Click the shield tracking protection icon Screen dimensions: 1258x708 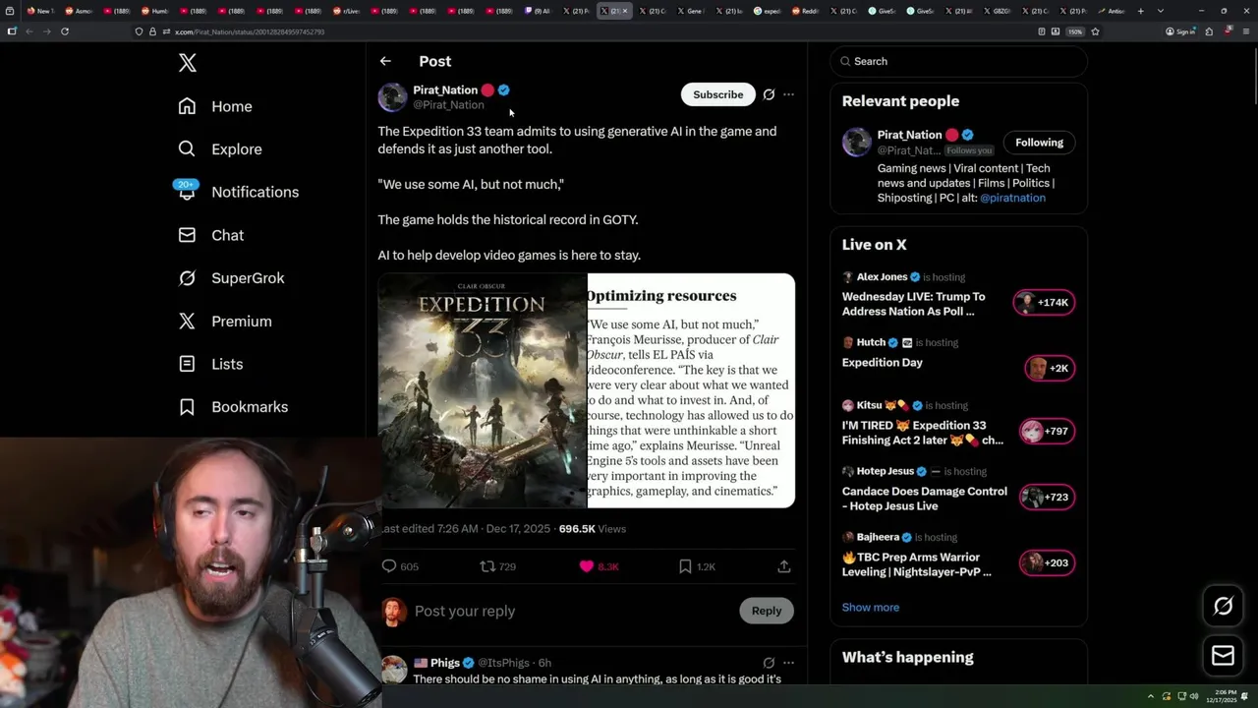tap(139, 31)
